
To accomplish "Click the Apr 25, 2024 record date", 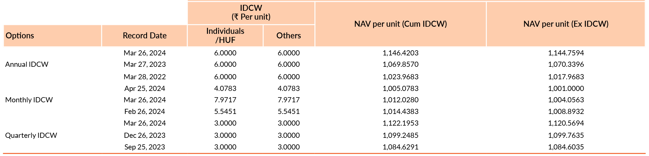I will 145,89.
